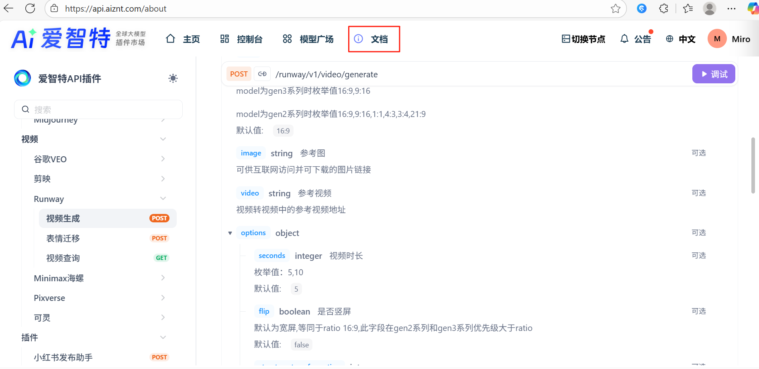Collapse the Runway sidebar group
The width and height of the screenshot is (759, 369).
[100, 199]
